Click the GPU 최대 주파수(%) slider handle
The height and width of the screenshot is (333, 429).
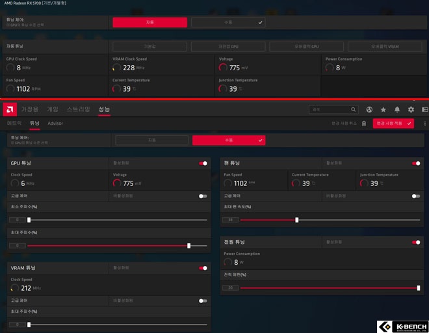[x=188, y=246]
